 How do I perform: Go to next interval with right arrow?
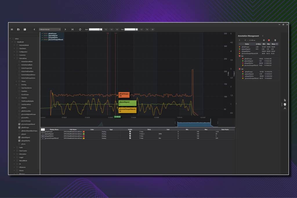65,30
